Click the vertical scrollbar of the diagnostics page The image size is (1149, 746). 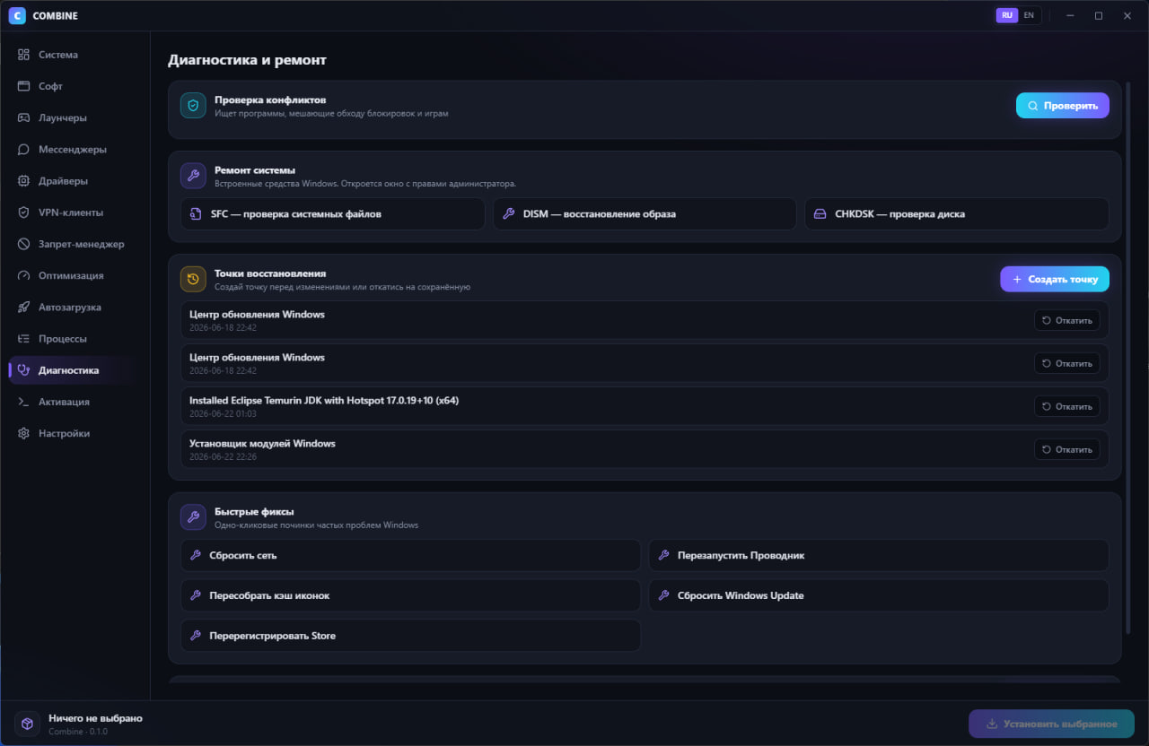[x=1128, y=359]
